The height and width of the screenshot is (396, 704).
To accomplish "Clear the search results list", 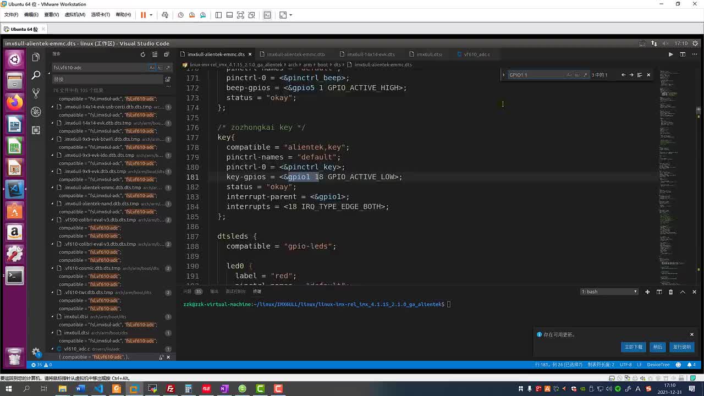I will click(x=155, y=54).
